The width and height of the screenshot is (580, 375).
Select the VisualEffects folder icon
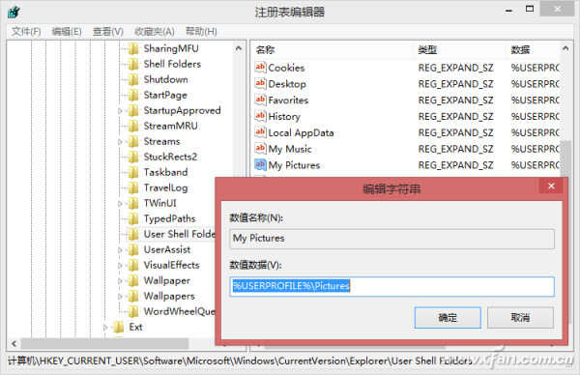(132, 266)
